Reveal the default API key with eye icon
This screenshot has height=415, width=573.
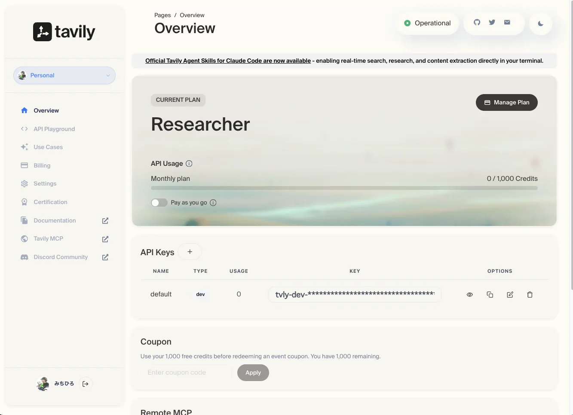[470, 295]
